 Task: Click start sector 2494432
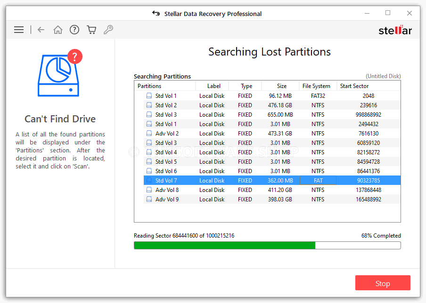(x=369, y=124)
